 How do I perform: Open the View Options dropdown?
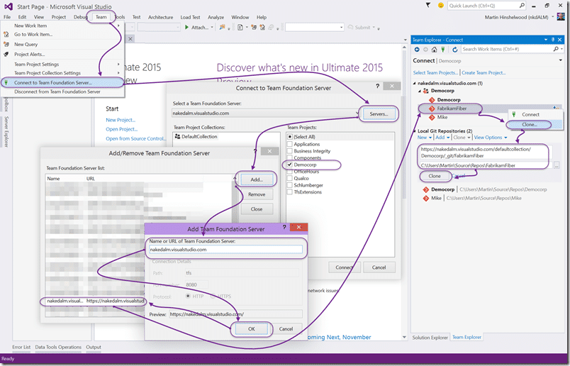(x=491, y=138)
